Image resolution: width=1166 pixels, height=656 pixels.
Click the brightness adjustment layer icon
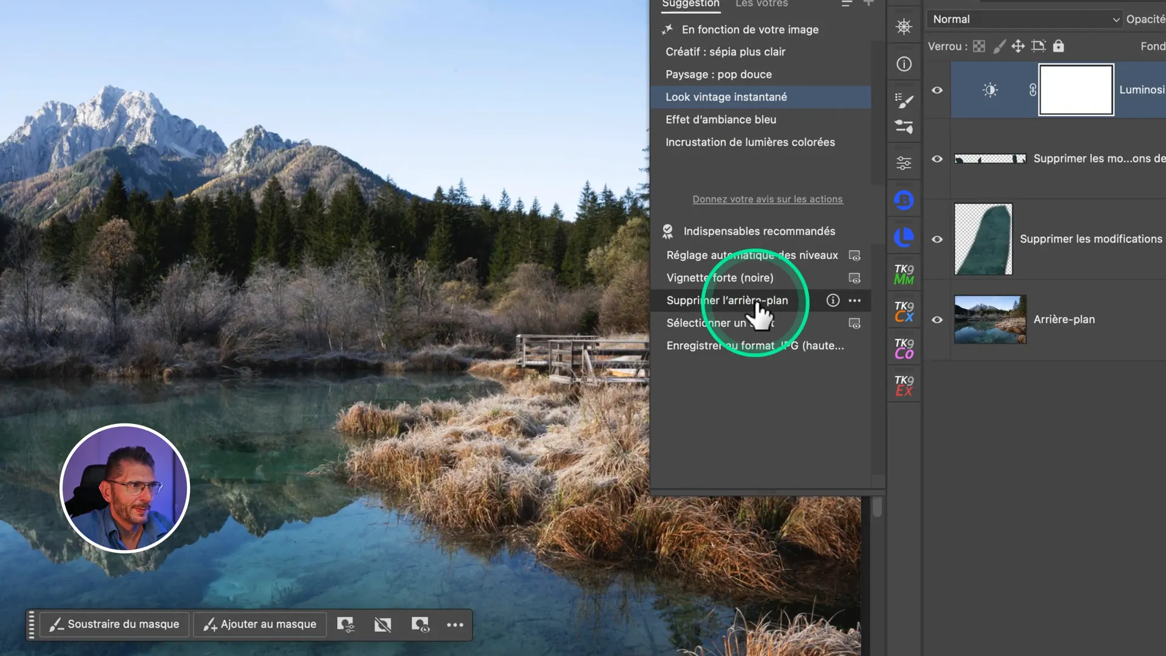(x=990, y=90)
